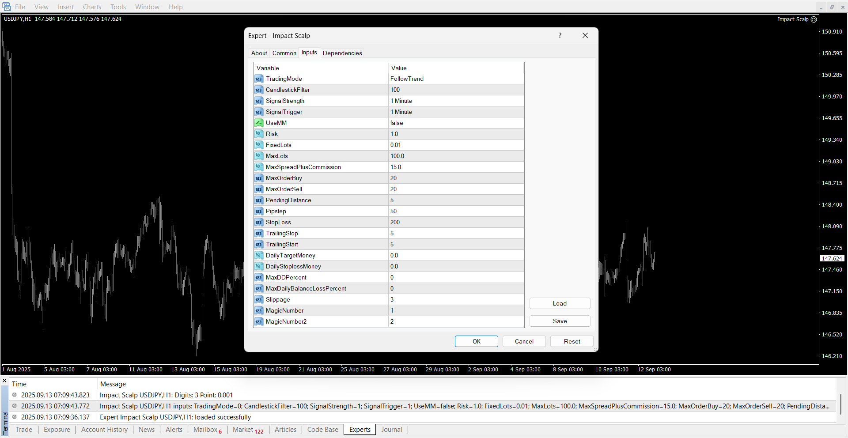Click the TradingMode variable type icon
The height and width of the screenshot is (438, 848).
(259, 79)
